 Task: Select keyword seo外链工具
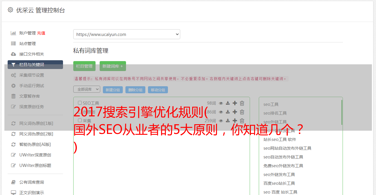click(275, 122)
